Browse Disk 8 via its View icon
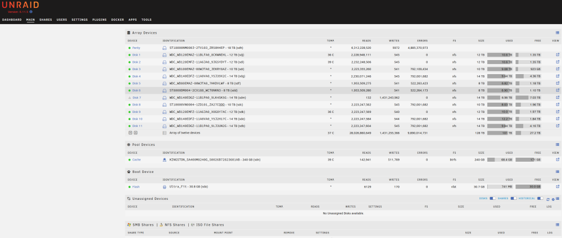The width and height of the screenshot is (562, 238). point(558,104)
